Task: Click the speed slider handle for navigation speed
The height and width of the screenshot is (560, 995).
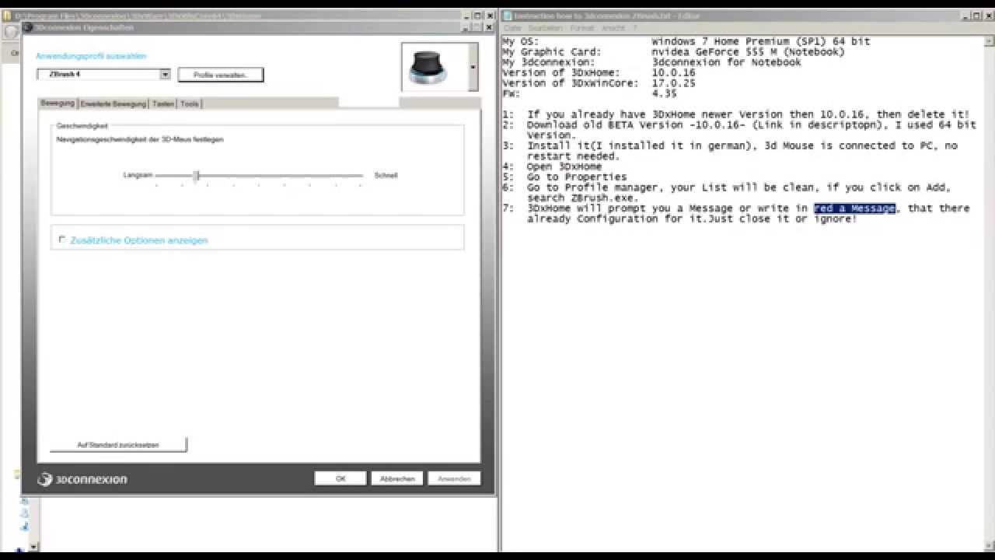Action: click(197, 176)
